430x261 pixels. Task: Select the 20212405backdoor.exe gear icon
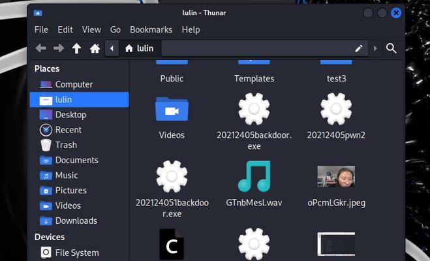tap(254, 109)
